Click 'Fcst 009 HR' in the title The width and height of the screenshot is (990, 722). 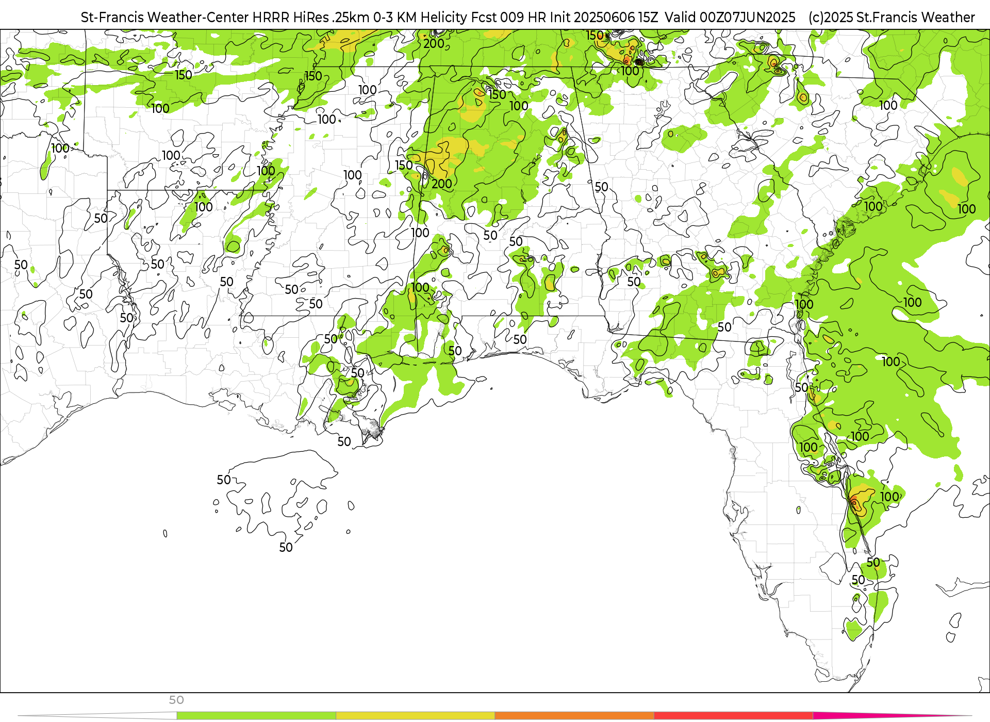coord(509,17)
